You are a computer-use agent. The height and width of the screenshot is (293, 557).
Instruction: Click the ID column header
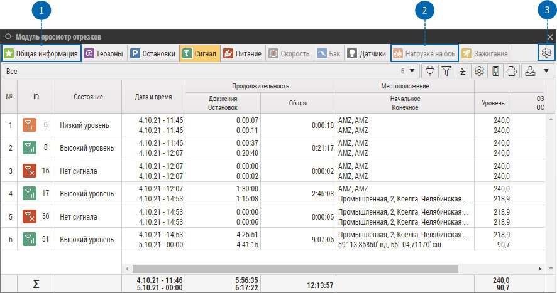point(36,97)
